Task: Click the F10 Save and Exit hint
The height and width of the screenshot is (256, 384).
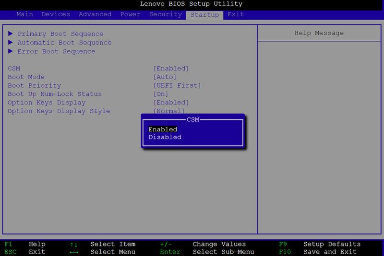Action: (317, 252)
